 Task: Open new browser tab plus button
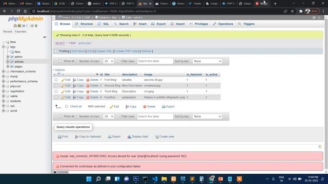275,4
